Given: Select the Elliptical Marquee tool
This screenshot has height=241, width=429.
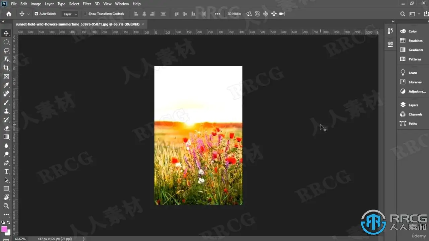Looking at the screenshot, I should click(x=6, y=42).
